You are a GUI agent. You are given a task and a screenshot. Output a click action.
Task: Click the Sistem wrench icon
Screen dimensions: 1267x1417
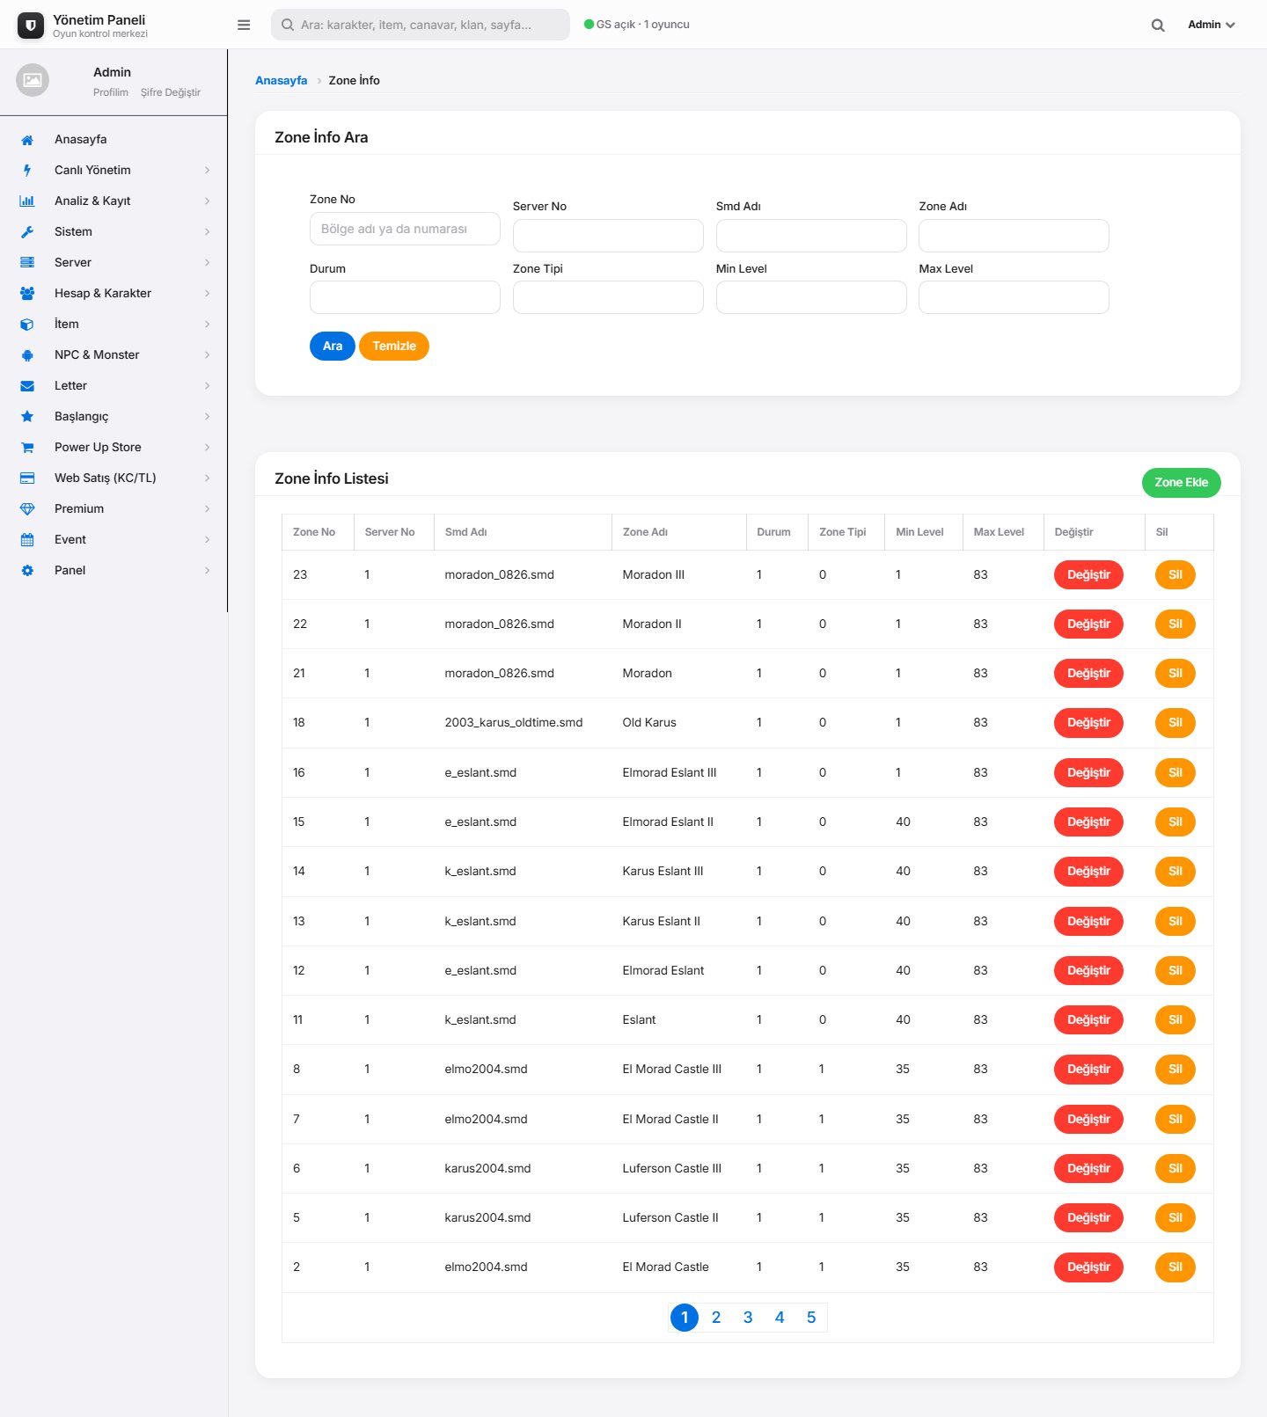(x=27, y=232)
